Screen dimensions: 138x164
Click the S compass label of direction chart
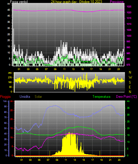click(130, 82)
